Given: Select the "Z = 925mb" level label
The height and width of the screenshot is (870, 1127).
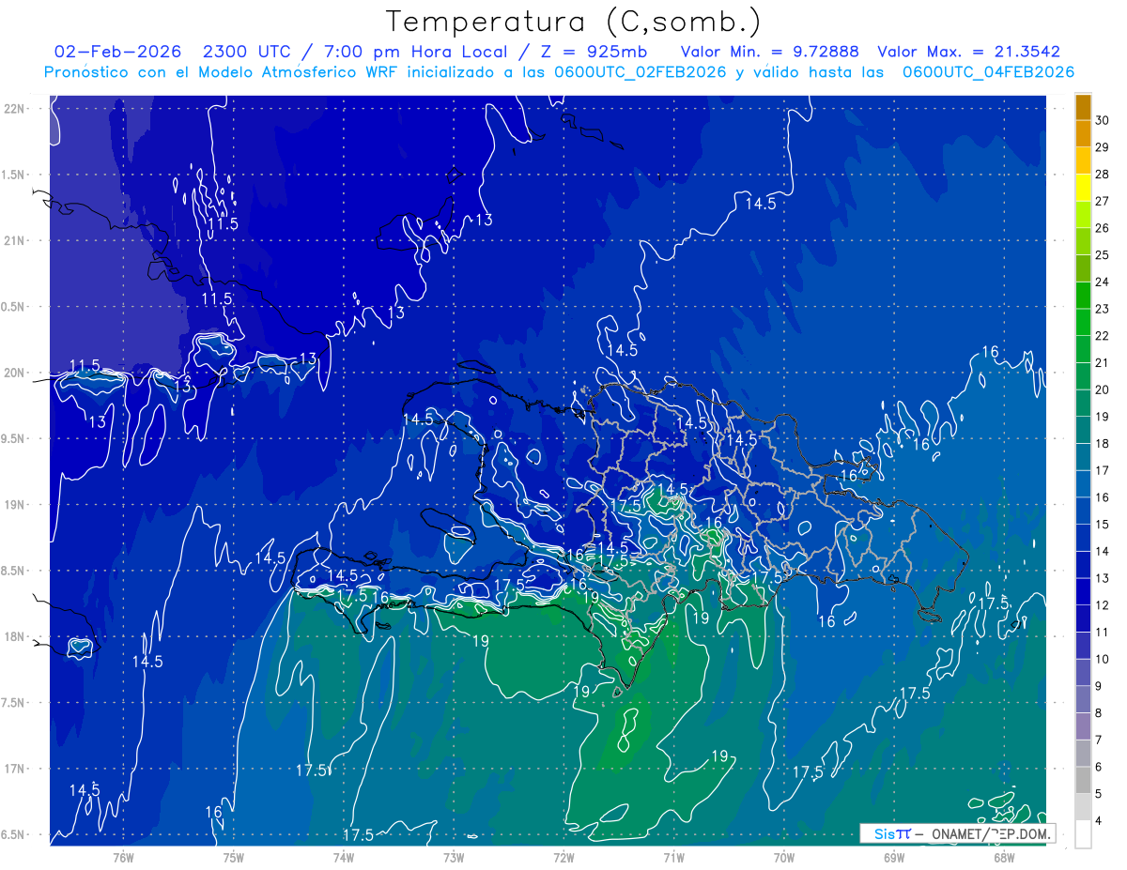Looking at the screenshot, I should click(x=596, y=52).
